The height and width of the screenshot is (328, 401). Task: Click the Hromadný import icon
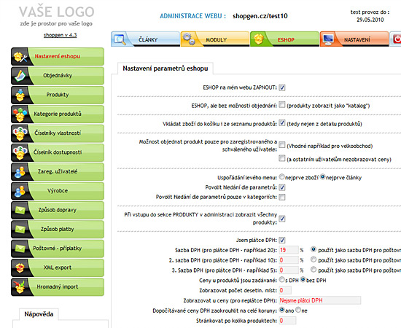pyautogui.click(x=20, y=287)
